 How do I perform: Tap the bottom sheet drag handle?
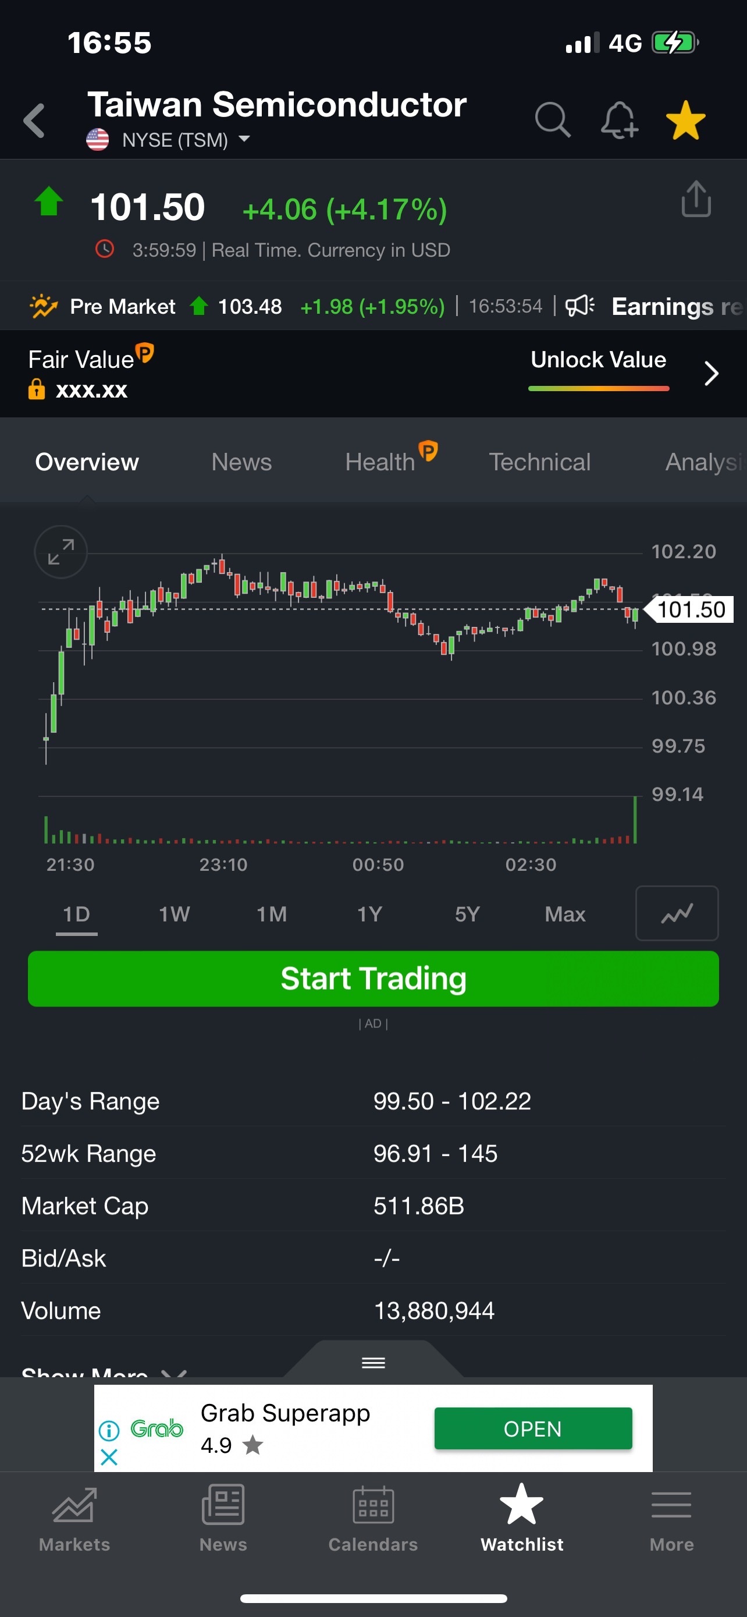click(373, 1363)
